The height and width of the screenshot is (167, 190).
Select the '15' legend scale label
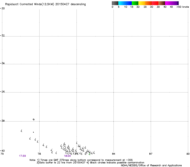pos(132,7)
